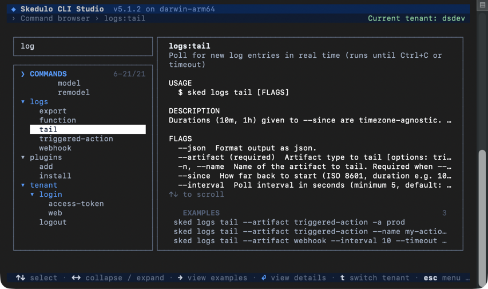Click the logs group label
The width and height of the screenshot is (488, 289).
click(x=39, y=102)
